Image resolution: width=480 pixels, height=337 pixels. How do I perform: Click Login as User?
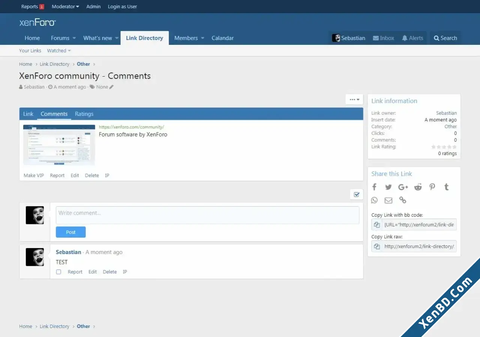click(122, 6)
